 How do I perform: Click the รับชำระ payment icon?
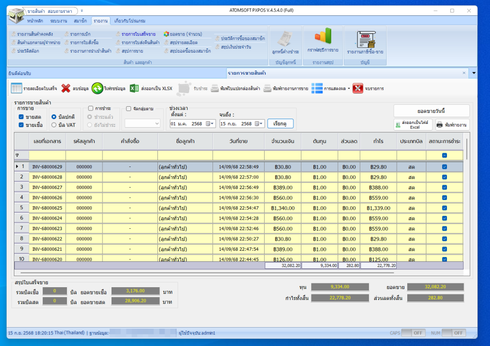pos(184,89)
